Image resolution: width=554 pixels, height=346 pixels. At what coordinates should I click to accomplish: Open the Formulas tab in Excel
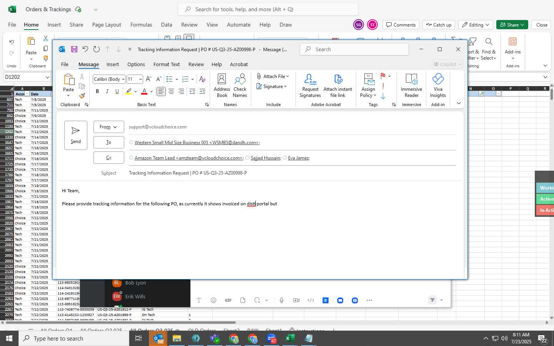pos(141,25)
